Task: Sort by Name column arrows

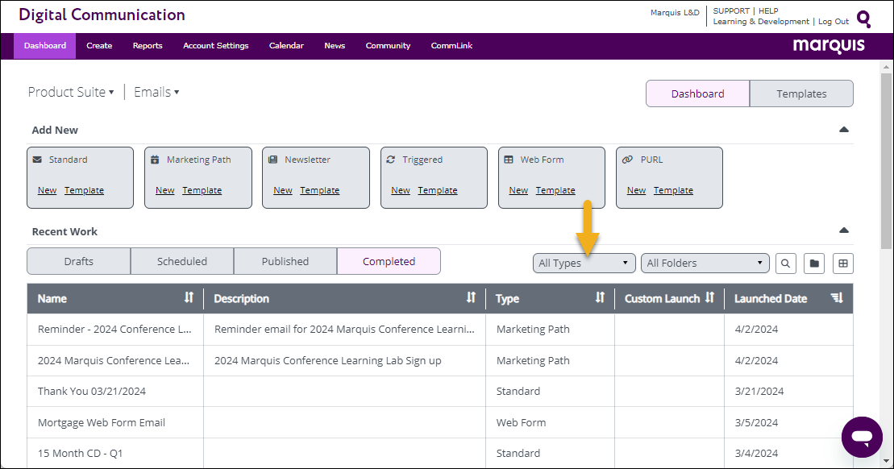Action: click(x=189, y=297)
